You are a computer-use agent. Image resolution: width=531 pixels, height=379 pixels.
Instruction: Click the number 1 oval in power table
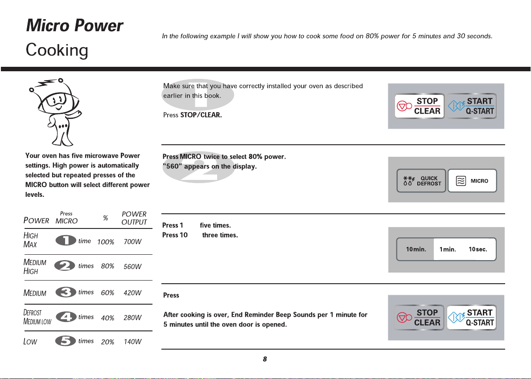click(x=66, y=240)
